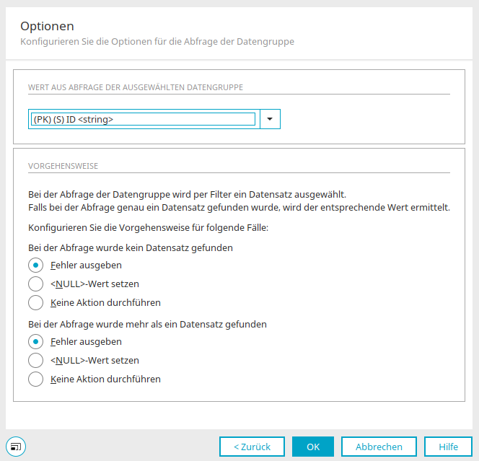Expand the (PK) (S) ID dropdown arrow

(x=270, y=119)
